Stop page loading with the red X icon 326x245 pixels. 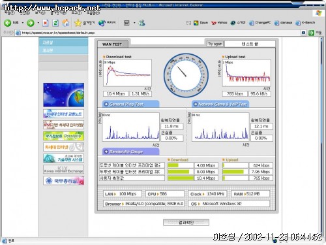tap(46, 23)
